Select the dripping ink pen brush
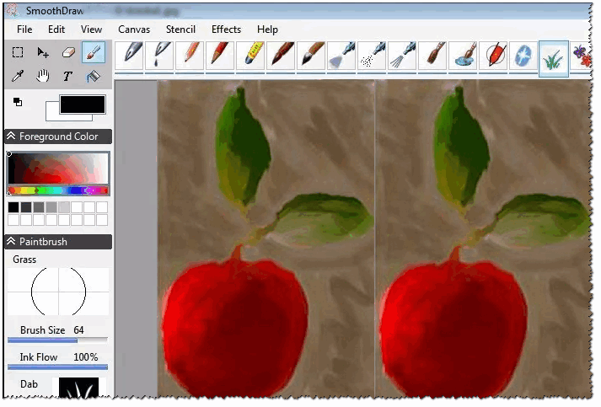This screenshot has width=601, height=407. coord(160,56)
